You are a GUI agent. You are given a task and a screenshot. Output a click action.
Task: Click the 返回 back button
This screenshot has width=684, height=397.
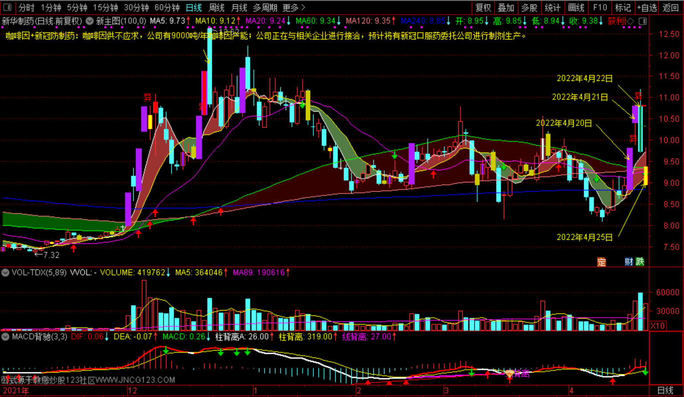(670, 8)
